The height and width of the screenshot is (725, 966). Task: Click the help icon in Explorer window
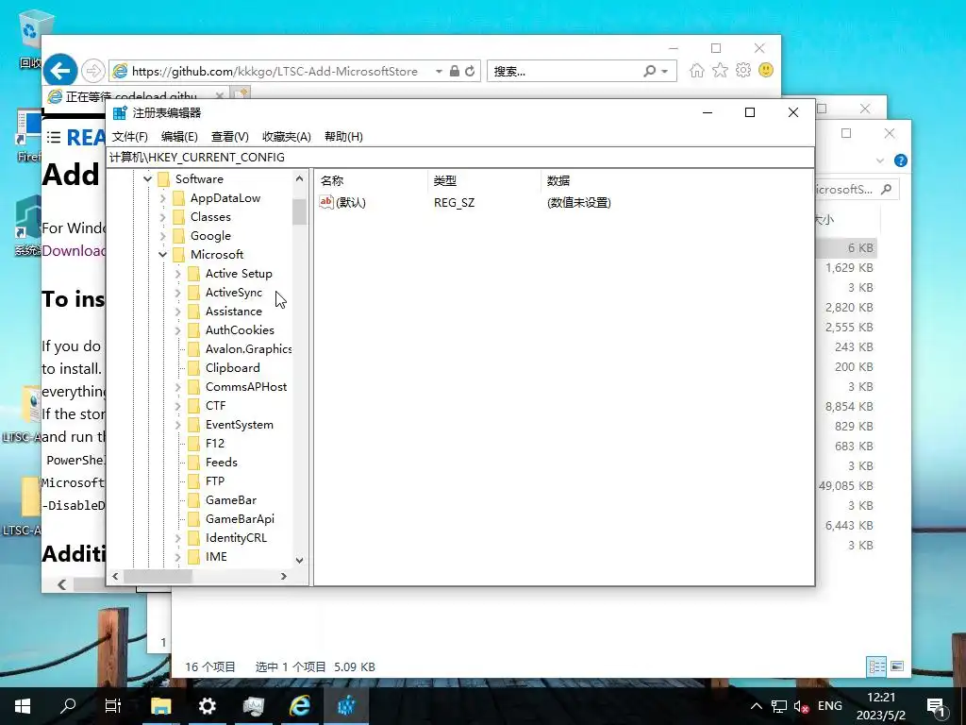pyautogui.click(x=901, y=160)
